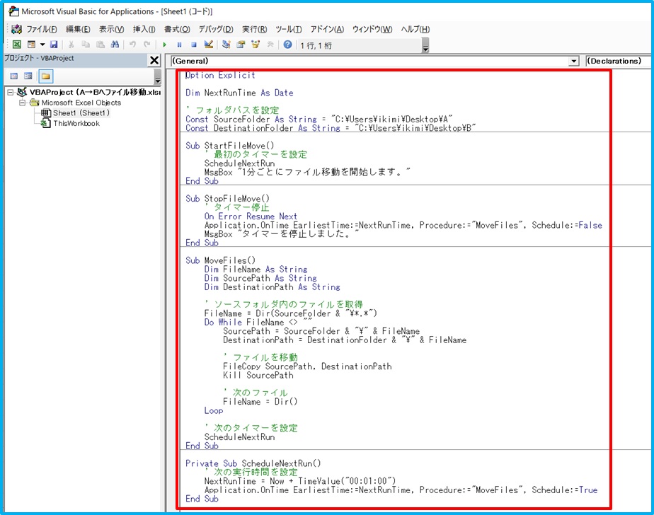The height and width of the screenshot is (515, 654).
Task: Open the standard toolbar options overflow arrow
Action: click(425, 45)
